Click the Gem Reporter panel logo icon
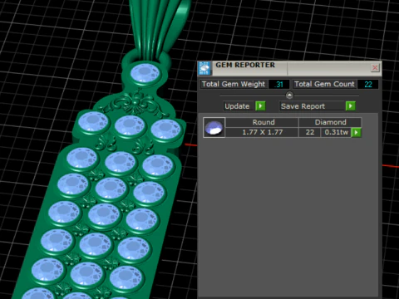Screen dimensions: 399x299 click(x=204, y=68)
